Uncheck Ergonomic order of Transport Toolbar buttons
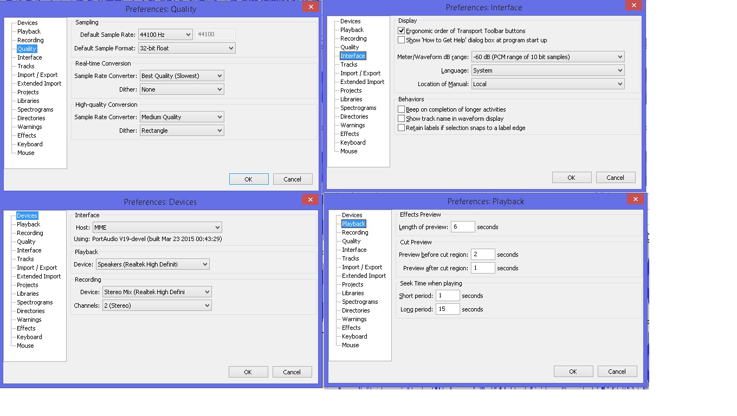737x416 pixels. click(x=402, y=31)
